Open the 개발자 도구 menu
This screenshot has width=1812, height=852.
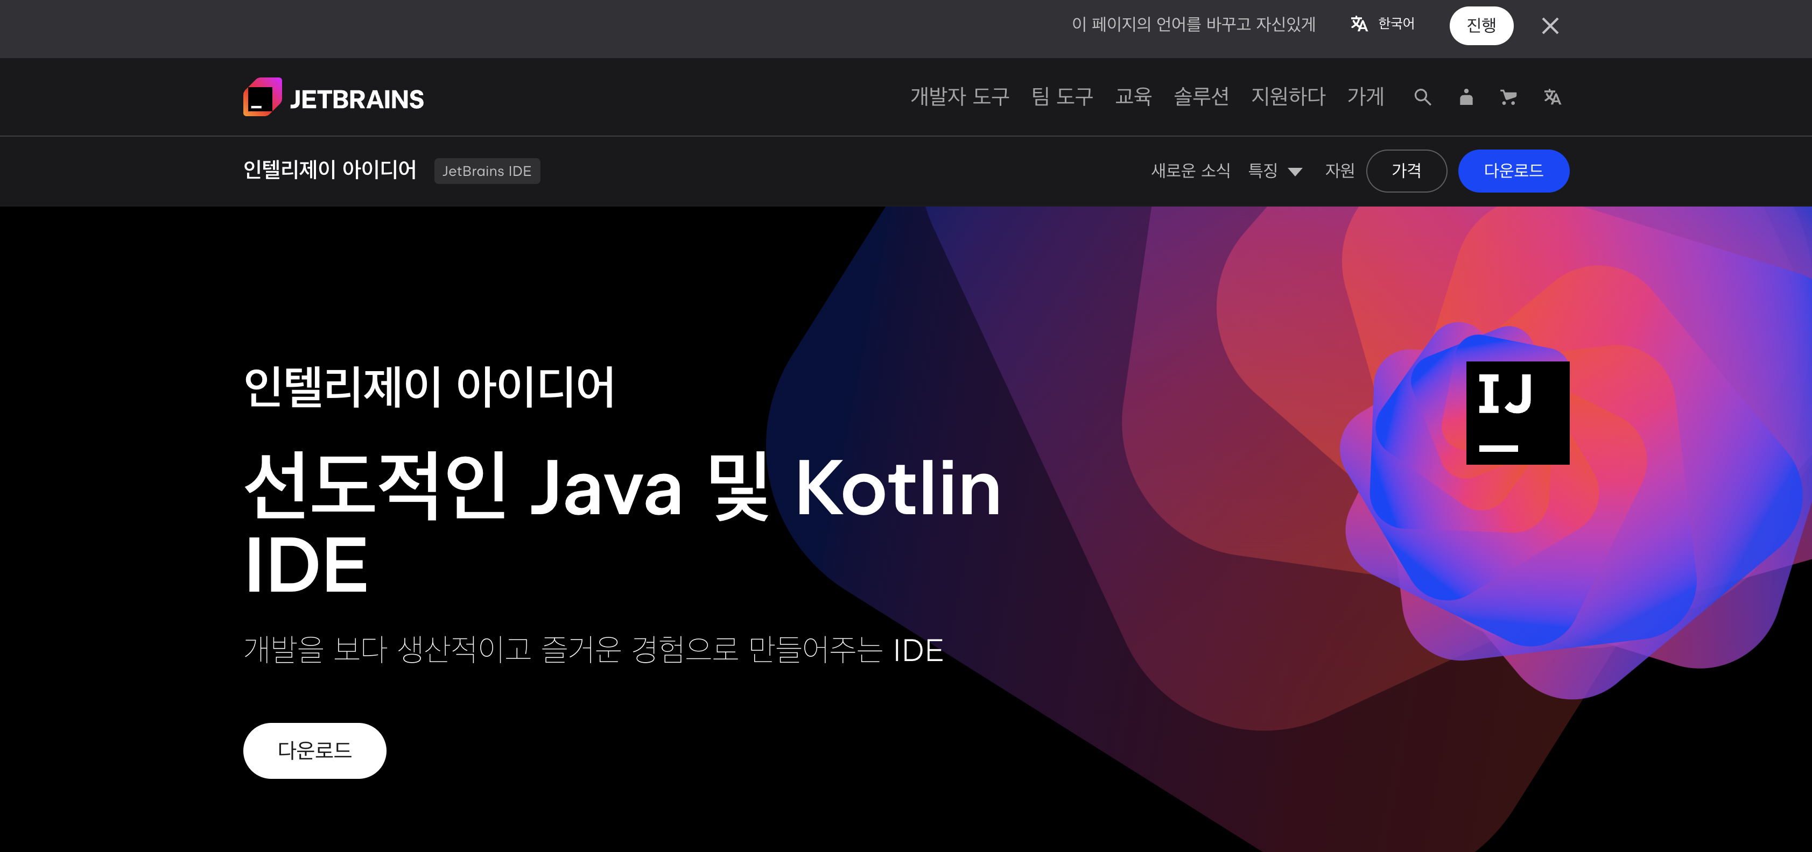coord(959,96)
